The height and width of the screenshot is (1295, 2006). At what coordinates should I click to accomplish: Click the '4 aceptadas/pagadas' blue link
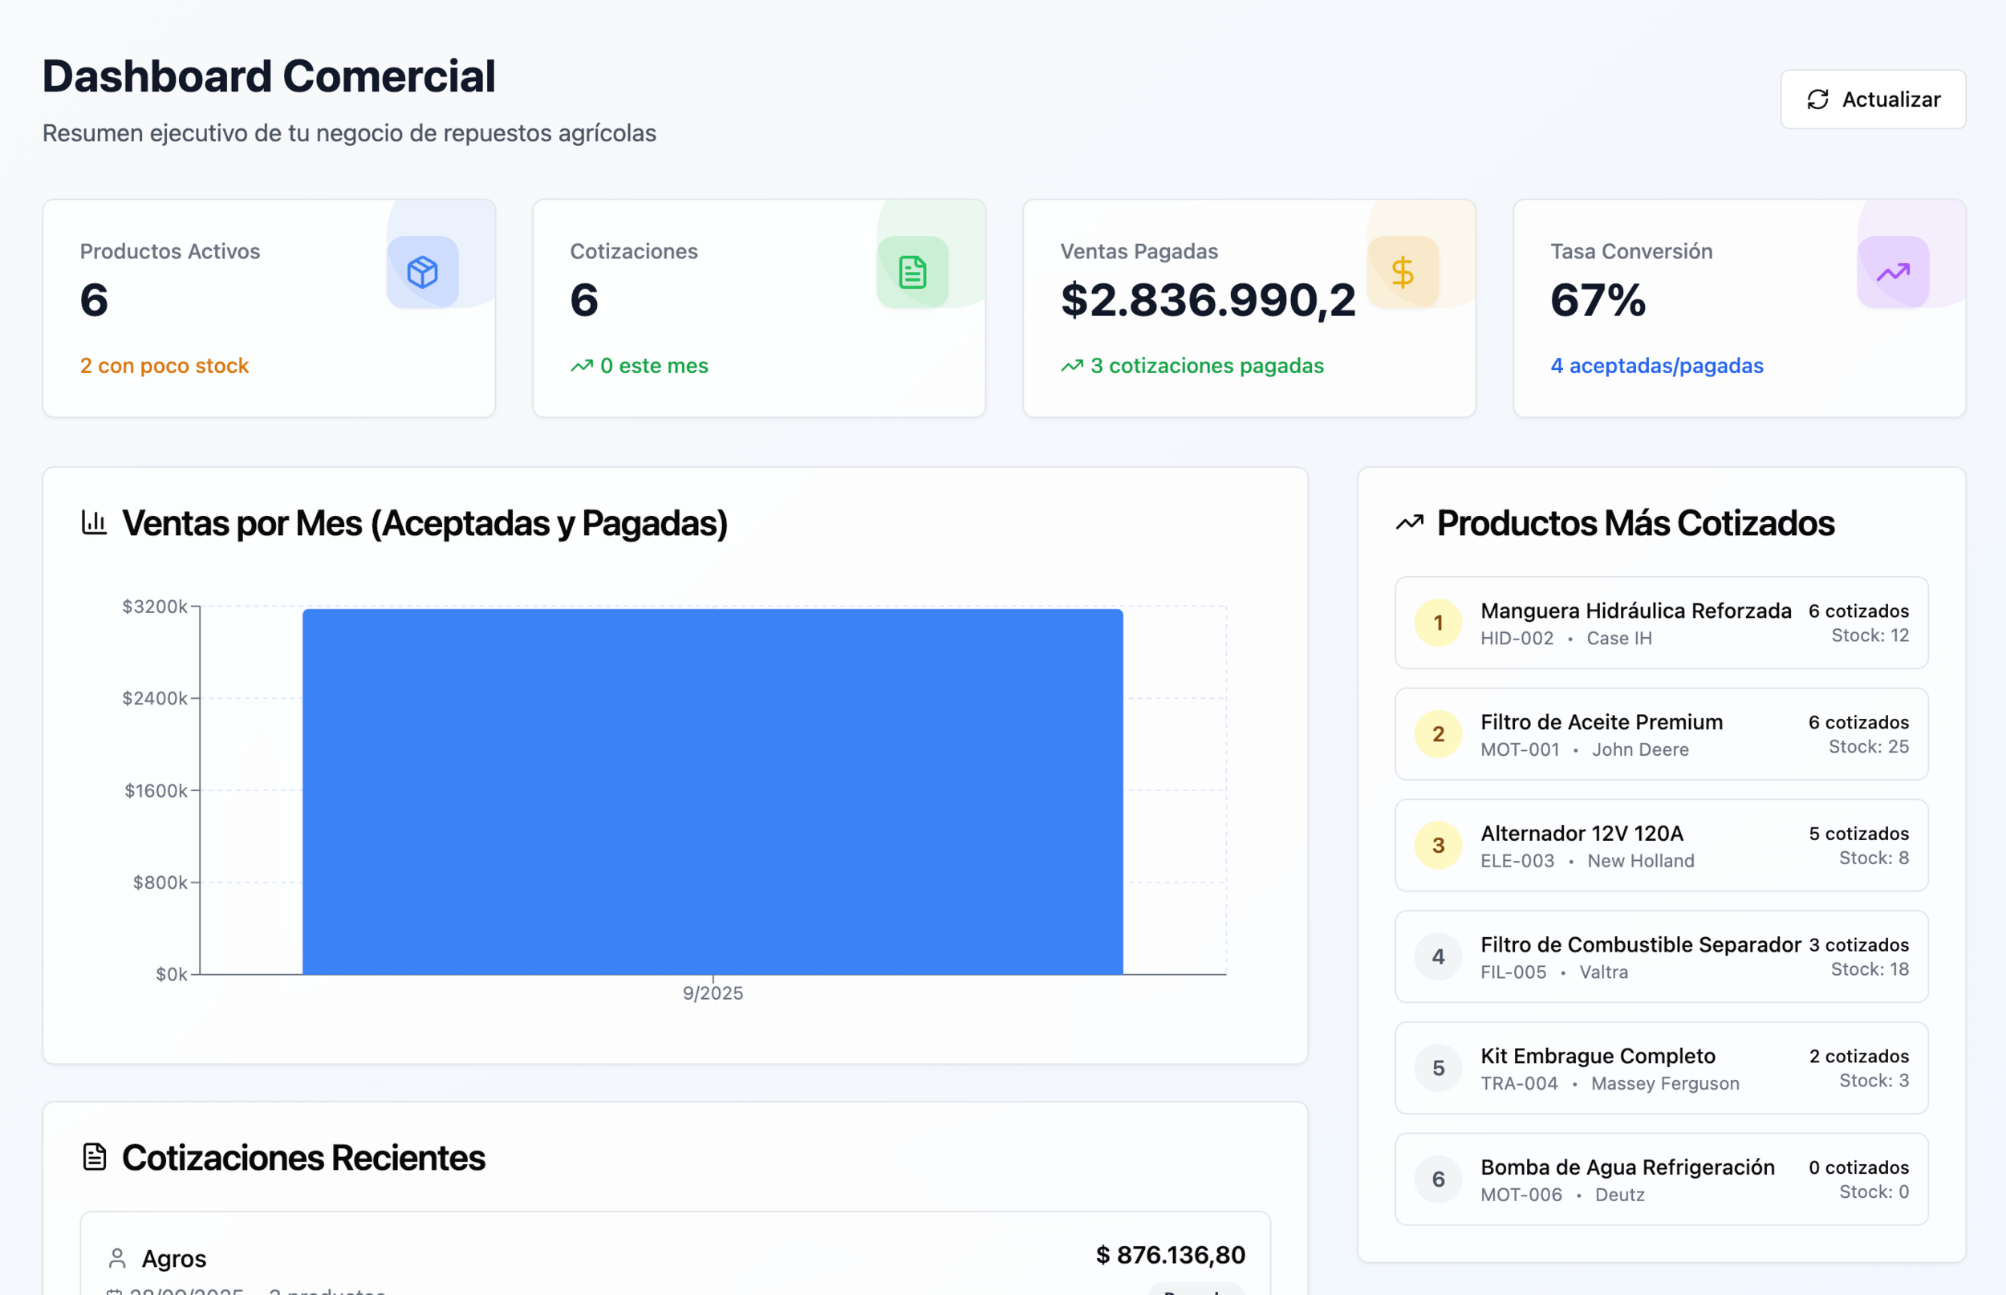tap(1656, 366)
